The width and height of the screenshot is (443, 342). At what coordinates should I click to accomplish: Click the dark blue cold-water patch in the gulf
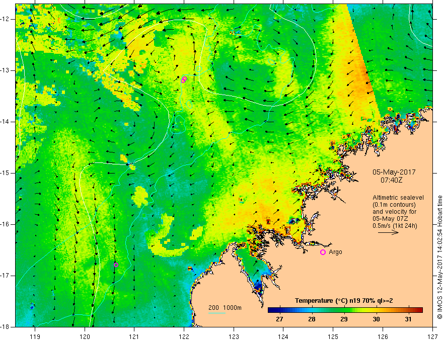[x=258, y=286]
